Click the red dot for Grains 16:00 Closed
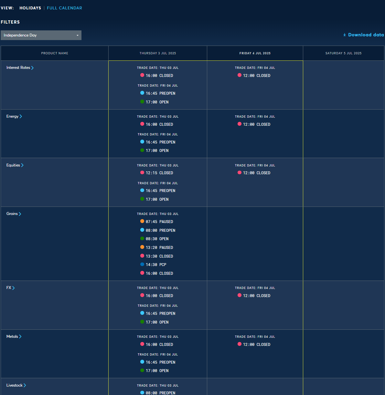This screenshot has height=395, width=385. coord(142,273)
